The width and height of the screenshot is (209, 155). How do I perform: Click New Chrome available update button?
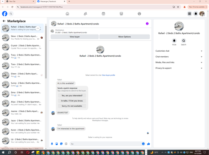tap(198, 7)
